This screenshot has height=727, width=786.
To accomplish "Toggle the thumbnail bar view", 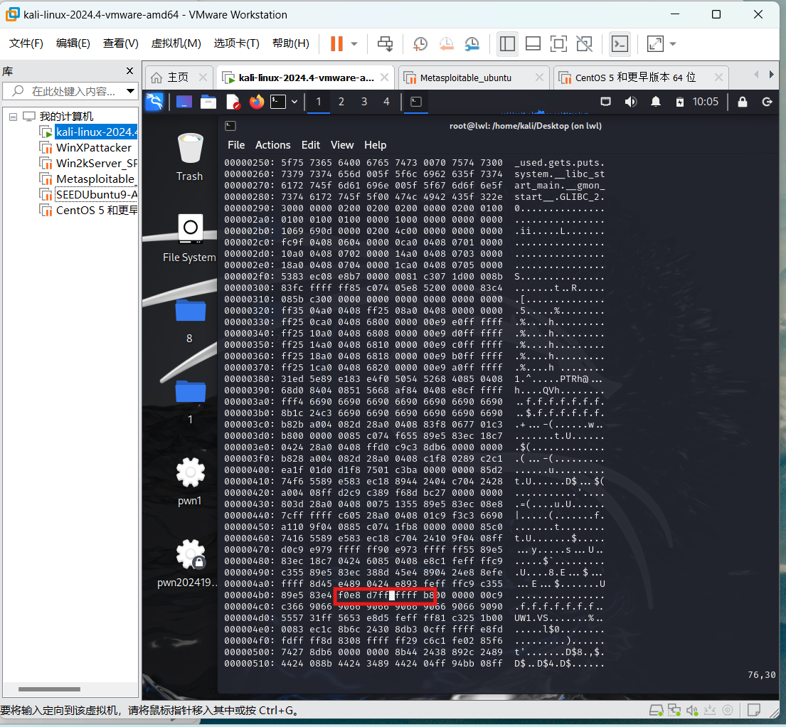I will 533,43.
